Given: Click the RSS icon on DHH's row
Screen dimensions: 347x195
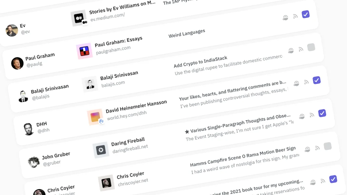Looking at the screenshot, I should point(312,114).
